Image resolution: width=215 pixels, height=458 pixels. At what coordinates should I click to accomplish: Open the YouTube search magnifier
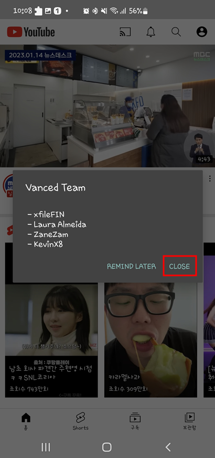(176, 32)
